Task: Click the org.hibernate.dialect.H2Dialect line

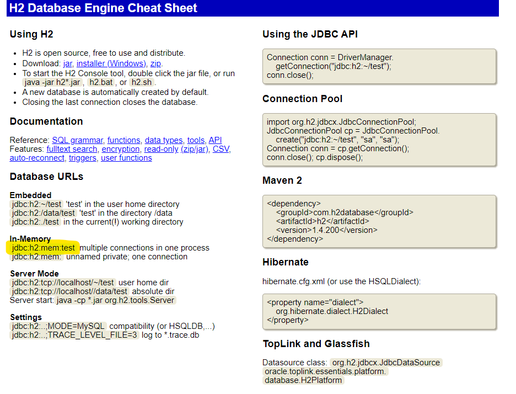Action: tap(332, 311)
